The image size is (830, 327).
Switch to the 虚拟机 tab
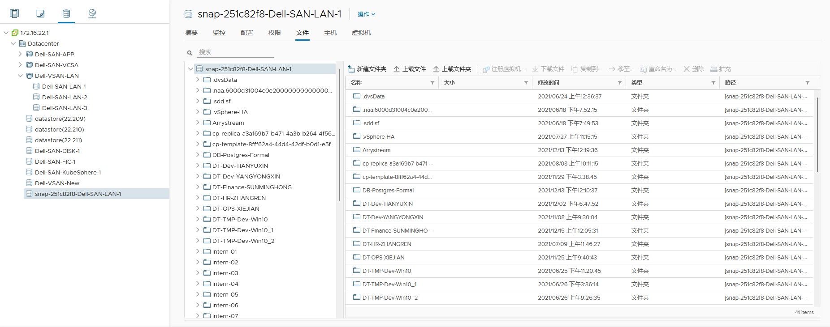361,33
